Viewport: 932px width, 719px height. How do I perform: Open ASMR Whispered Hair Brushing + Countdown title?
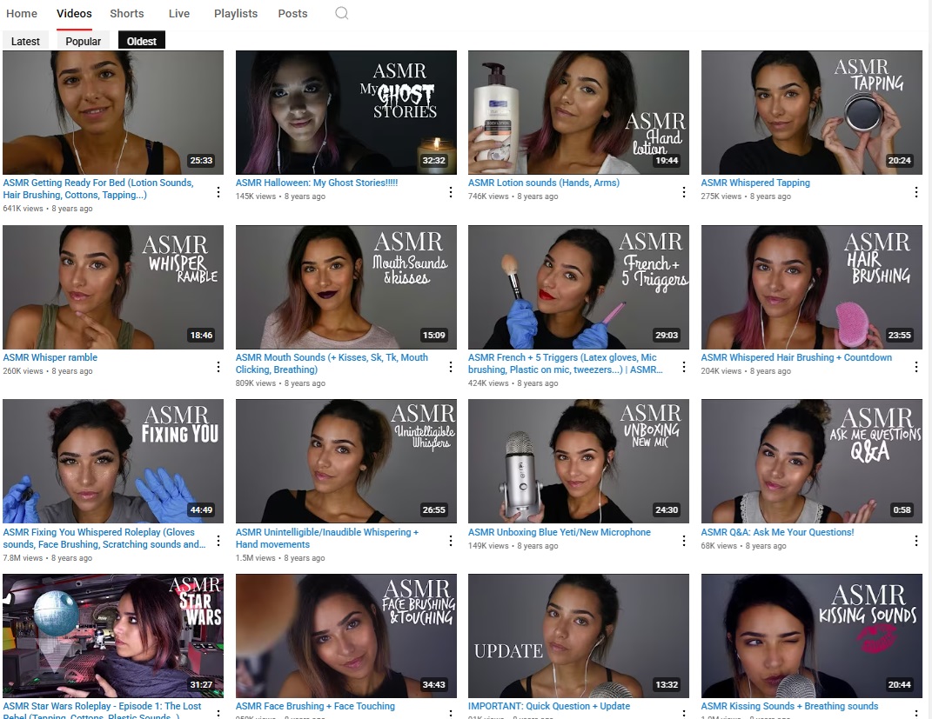click(796, 357)
